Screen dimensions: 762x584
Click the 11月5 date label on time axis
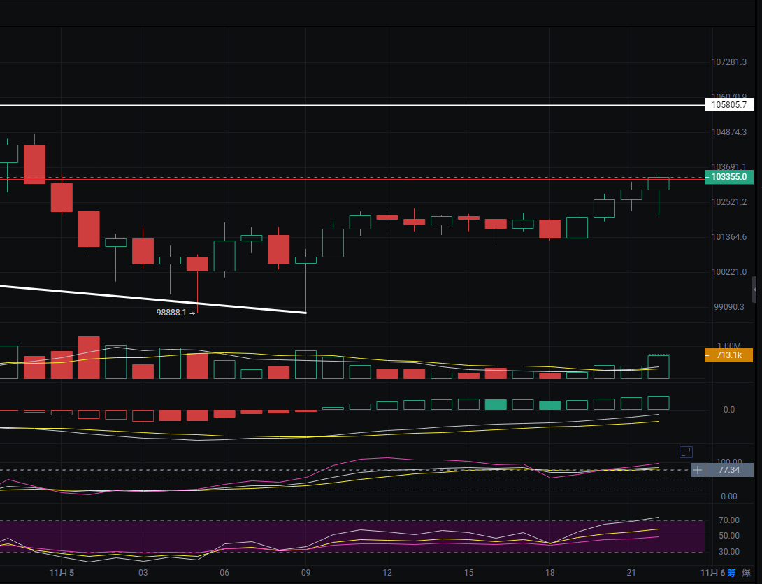[62, 572]
